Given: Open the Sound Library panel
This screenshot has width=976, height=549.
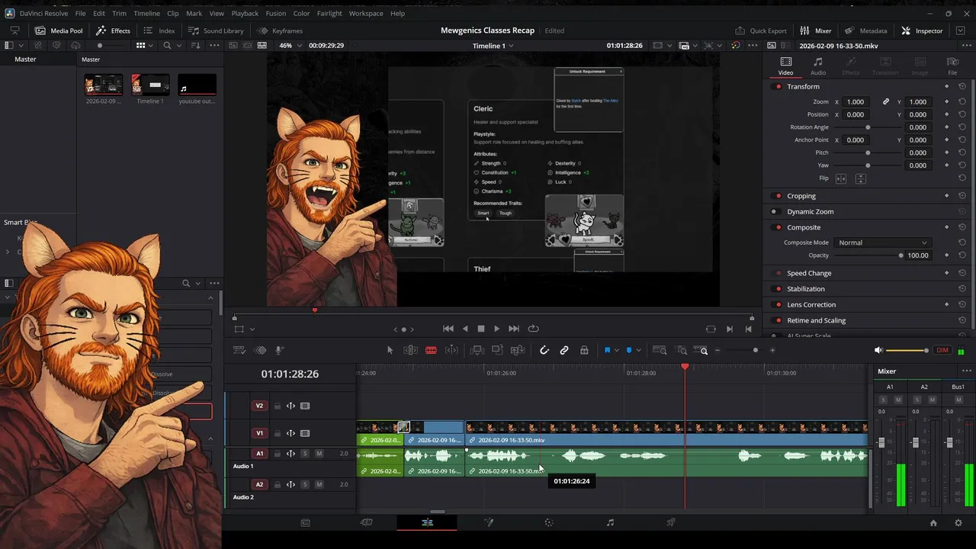Looking at the screenshot, I should click(x=216, y=30).
